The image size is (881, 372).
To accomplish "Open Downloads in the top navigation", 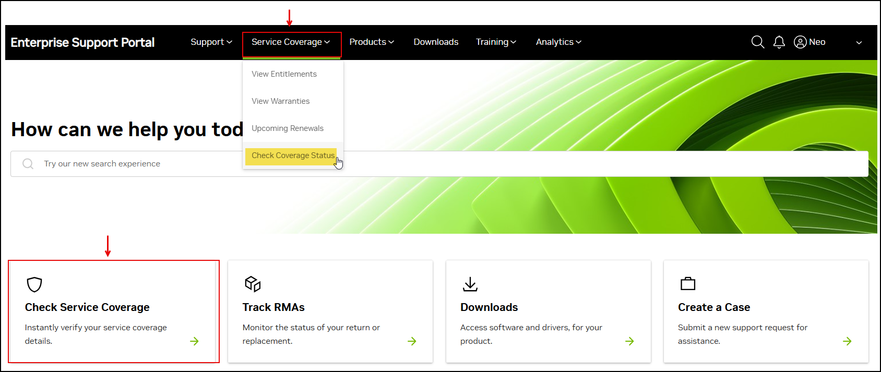I will pyautogui.click(x=436, y=42).
